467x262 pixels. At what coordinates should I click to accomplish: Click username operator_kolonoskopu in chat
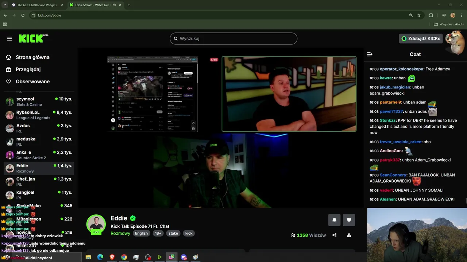click(x=402, y=69)
